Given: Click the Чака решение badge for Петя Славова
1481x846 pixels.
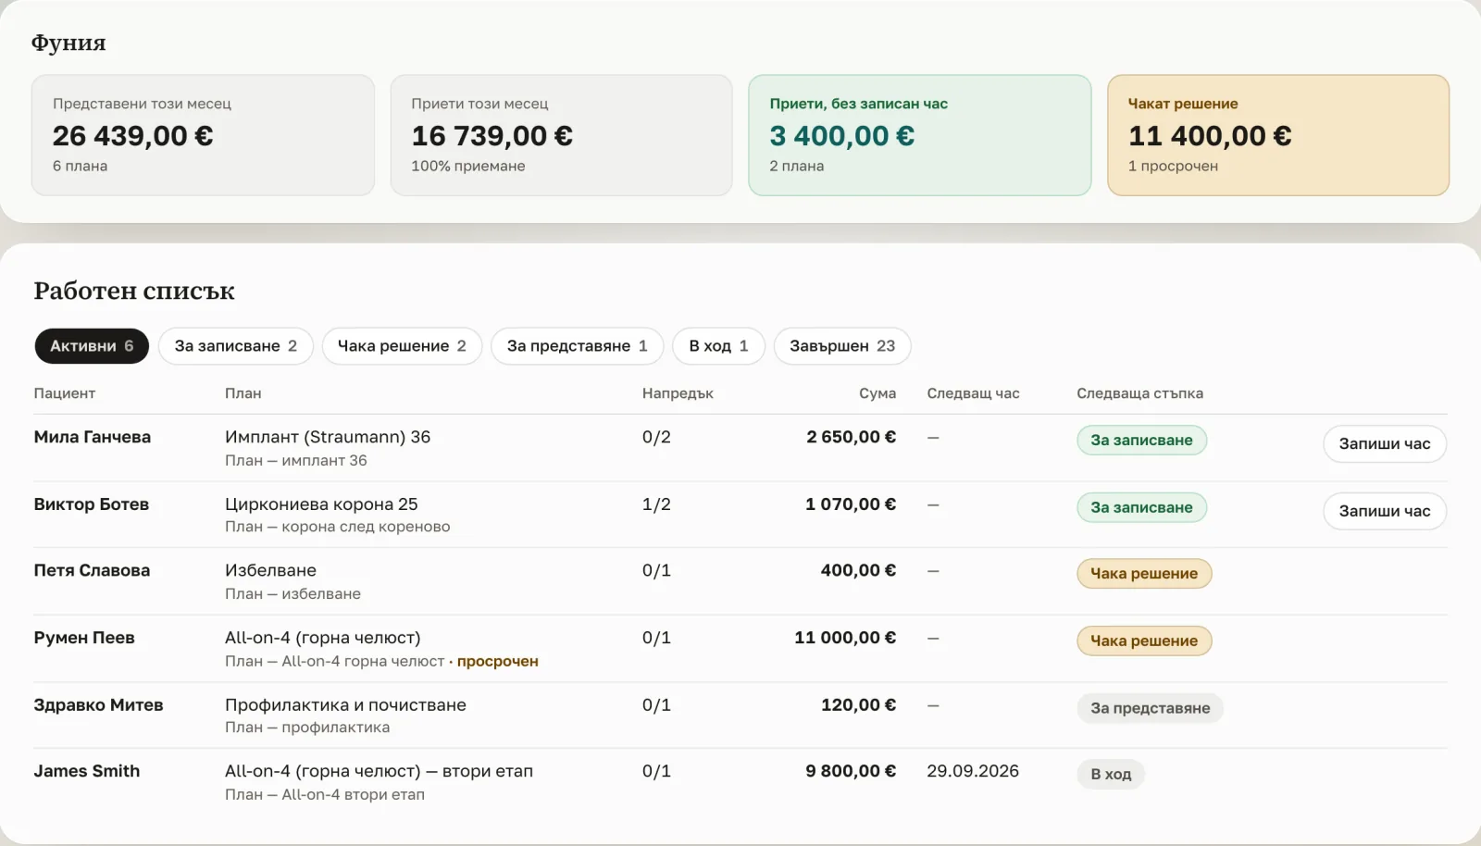Looking at the screenshot, I should coord(1144,574).
